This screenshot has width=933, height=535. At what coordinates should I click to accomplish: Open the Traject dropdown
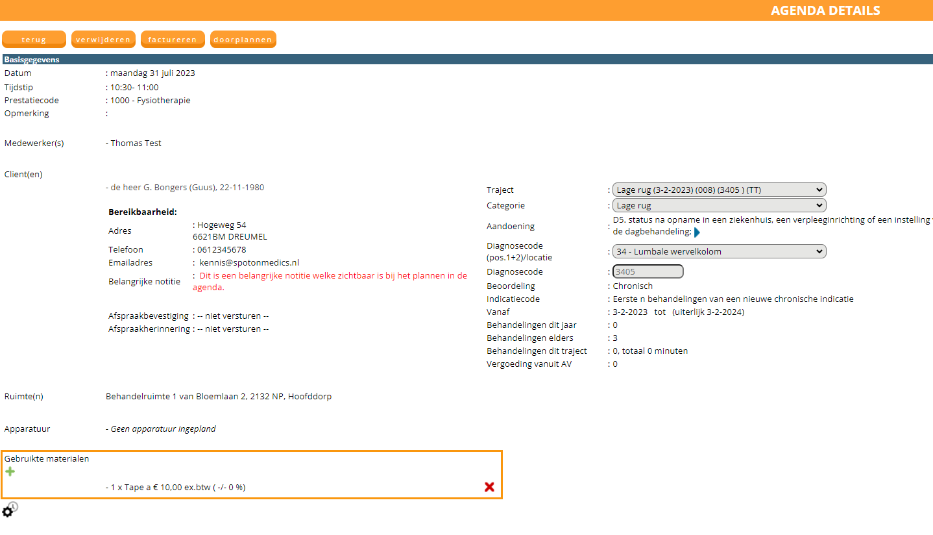[719, 190]
